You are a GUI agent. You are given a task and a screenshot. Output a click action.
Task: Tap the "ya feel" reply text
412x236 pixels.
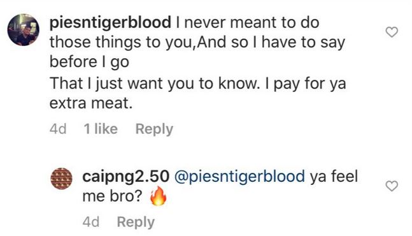pos(334,176)
